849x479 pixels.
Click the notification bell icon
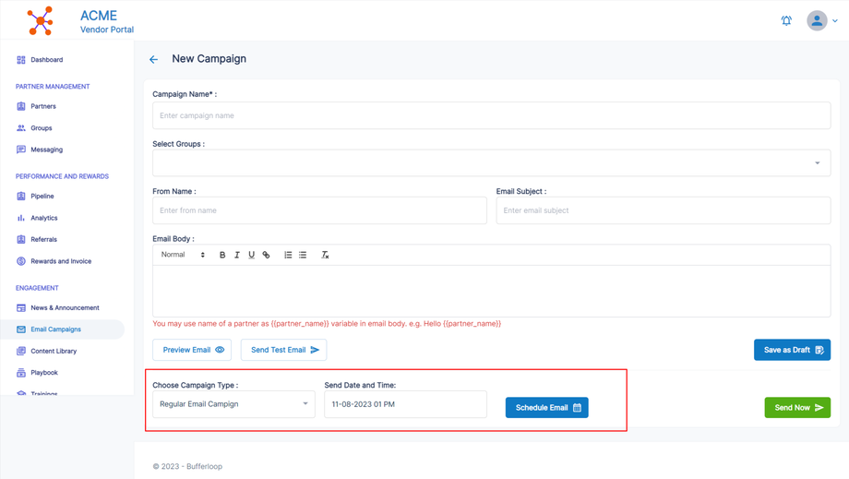(786, 20)
